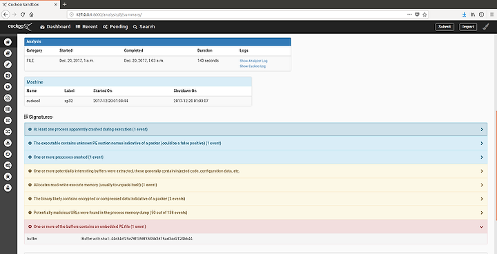The image size is (497, 254).
Task: Toggle the Firefox sidebar view icon
Action: [482, 14]
